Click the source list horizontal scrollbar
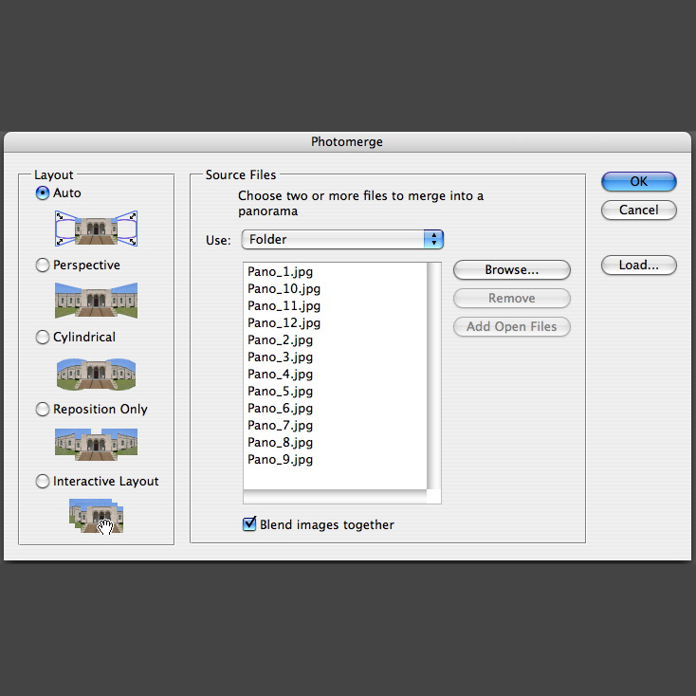 [335, 497]
